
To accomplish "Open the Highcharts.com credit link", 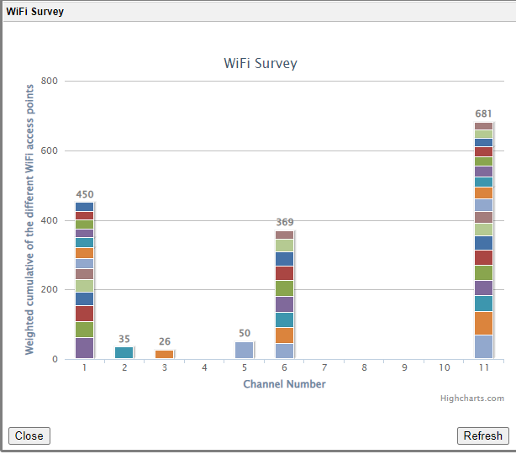I will coord(471,399).
